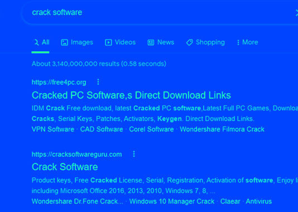Click 'including Microsoft Office 2016, 2013, 2010' text
Screen dimensions: 298x212
pyautogui.click(x=97, y=191)
